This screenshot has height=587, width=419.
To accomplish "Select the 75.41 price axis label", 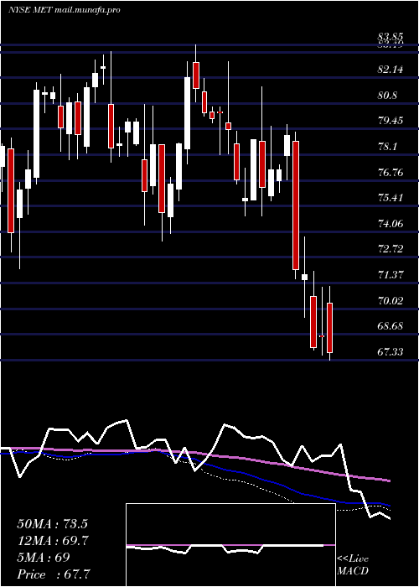I will [x=391, y=198].
